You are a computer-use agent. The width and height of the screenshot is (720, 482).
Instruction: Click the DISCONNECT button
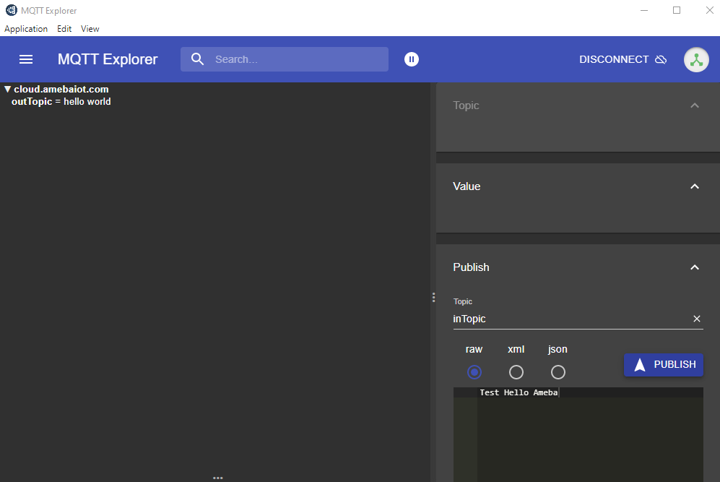coord(614,59)
